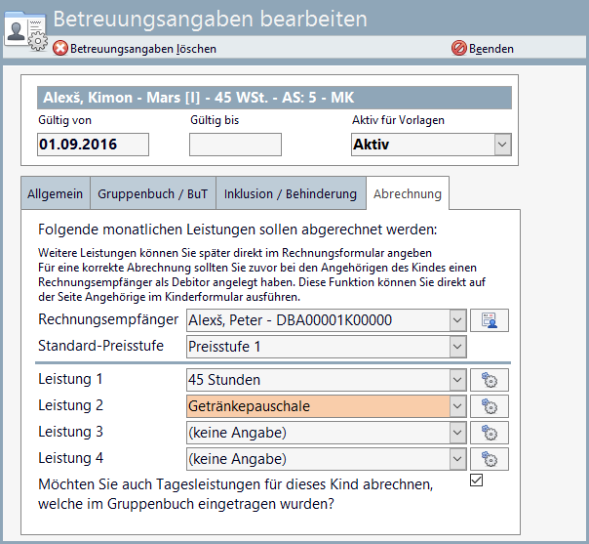Switch to the Gruppenbuch / BuT tab
Image resolution: width=589 pixels, height=544 pixels.
(152, 193)
